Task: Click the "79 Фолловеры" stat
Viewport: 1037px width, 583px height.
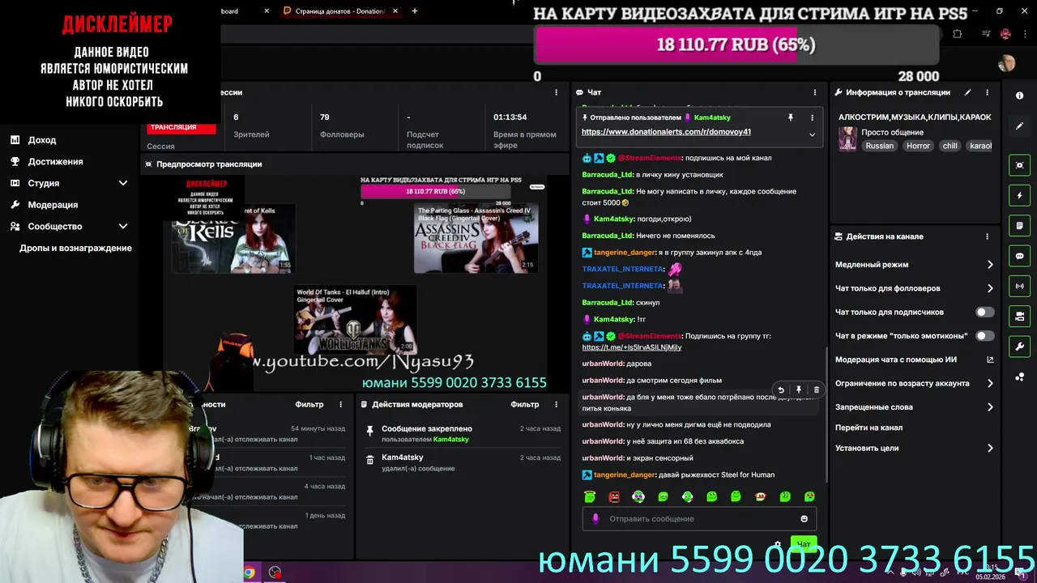Action: [x=342, y=126]
